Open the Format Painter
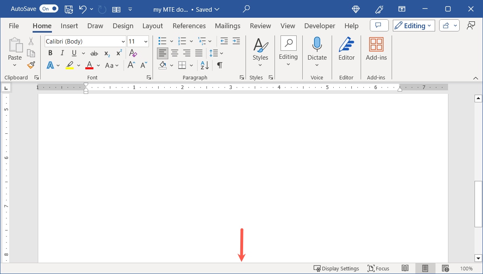The image size is (483, 274). [31, 65]
